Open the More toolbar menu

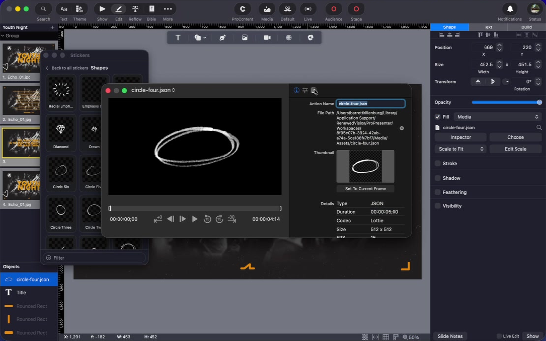coord(168,9)
